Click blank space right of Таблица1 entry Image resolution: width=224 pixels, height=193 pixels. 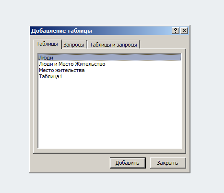(121, 76)
